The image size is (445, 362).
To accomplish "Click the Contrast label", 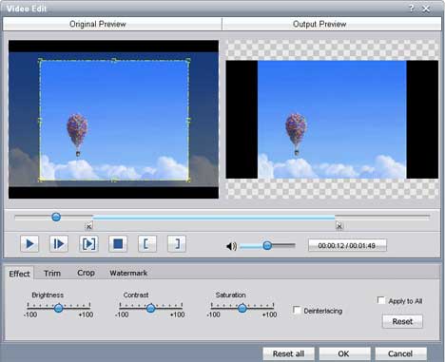I will coord(136,295).
